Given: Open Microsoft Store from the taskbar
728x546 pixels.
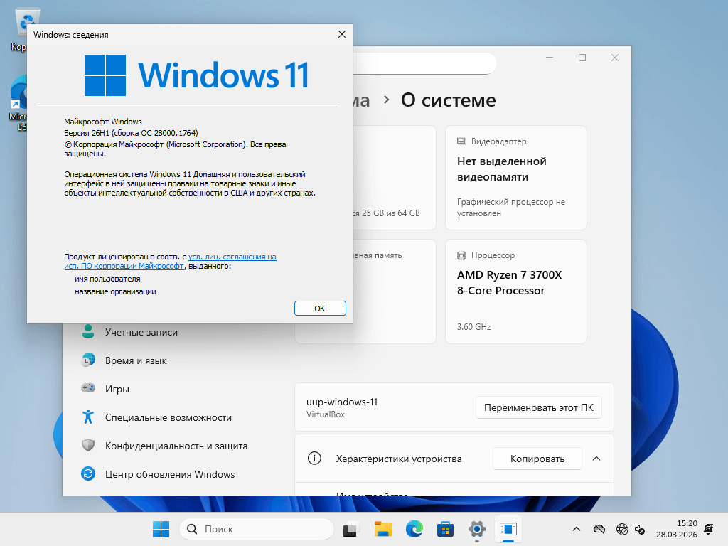Looking at the screenshot, I should 445,529.
